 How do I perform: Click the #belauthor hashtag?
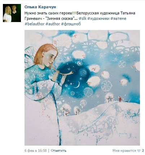(x=35, y=24)
